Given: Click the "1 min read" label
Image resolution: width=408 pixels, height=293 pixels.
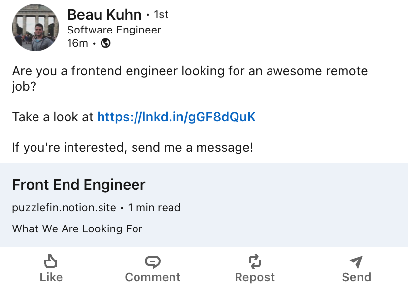Looking at the screenshot, I should point(154,208).
